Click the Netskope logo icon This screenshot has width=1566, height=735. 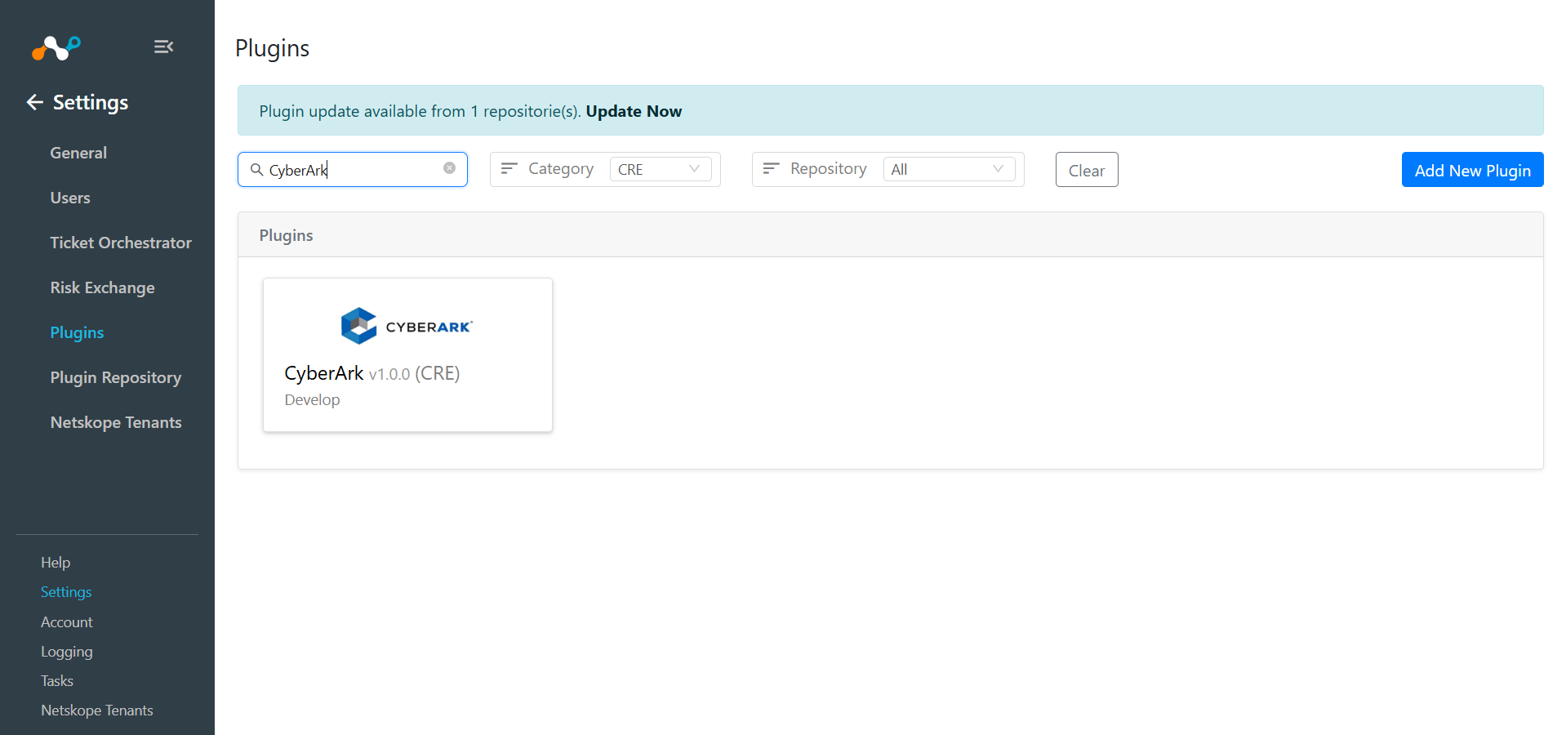point(56,48)
